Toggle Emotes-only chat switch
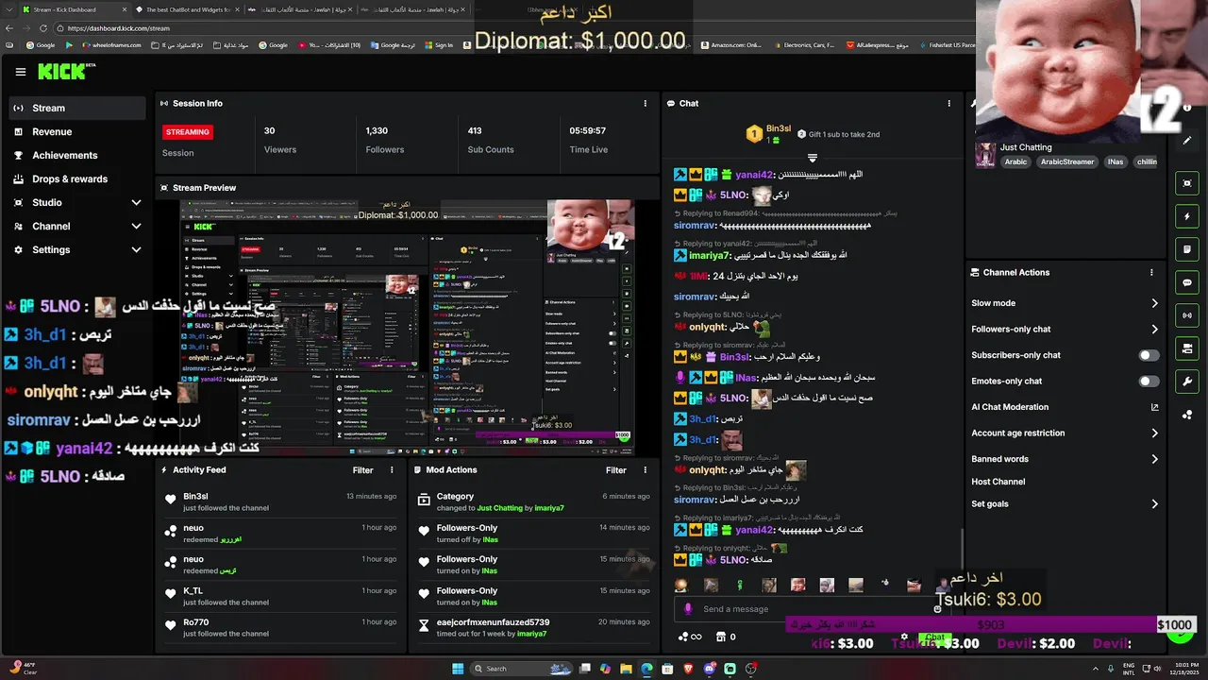The image size is (1208, 680). click(x=1149, y=381)
